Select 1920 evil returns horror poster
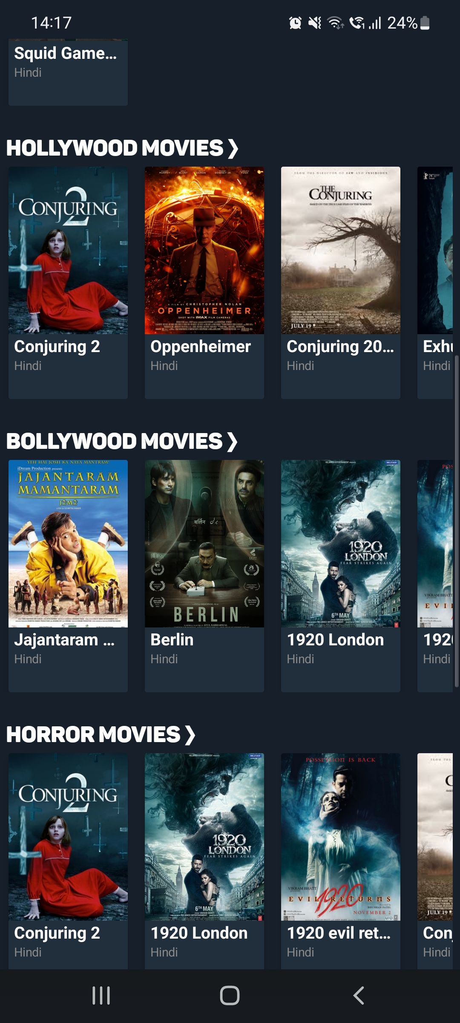The image size is (460, 1023). [341, 837]
